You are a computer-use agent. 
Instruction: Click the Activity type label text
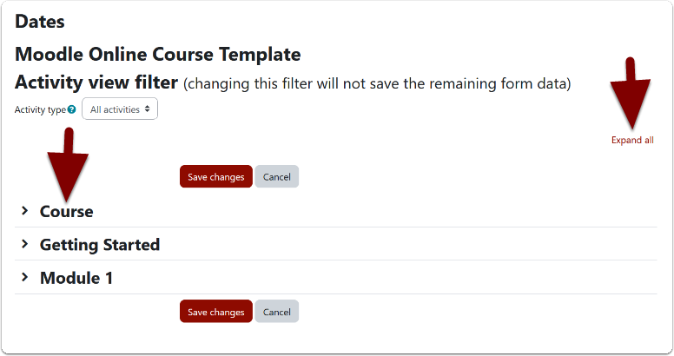pyautogui.click(x=40, y=110)
